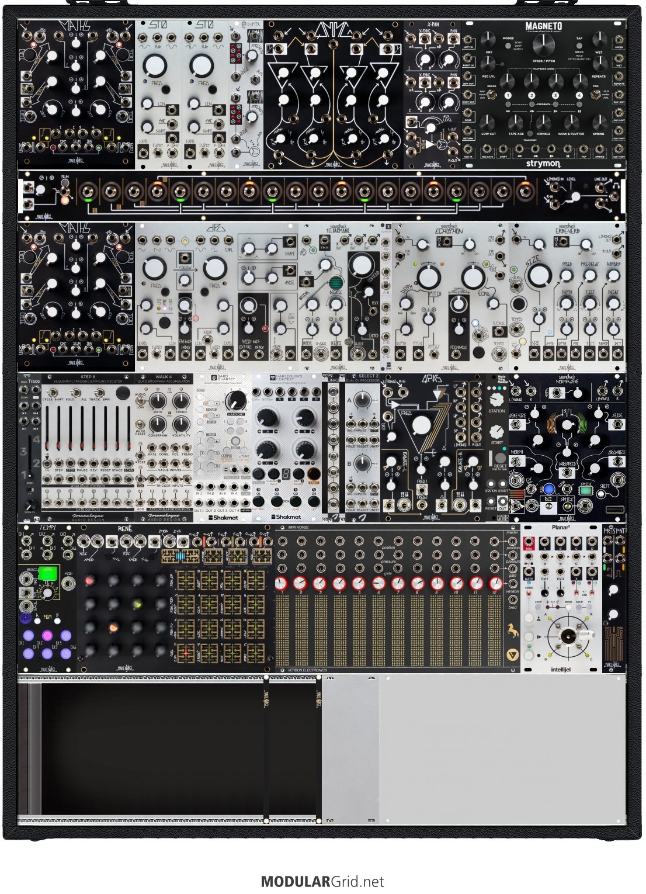The height and width of the screenshot is (894, 646).
Task: Click the Shakmat logo on Bard Quartet
Action: click(223, 517)
